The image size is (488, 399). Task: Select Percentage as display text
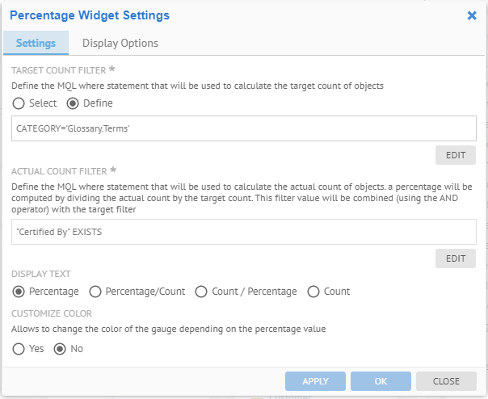19,292
